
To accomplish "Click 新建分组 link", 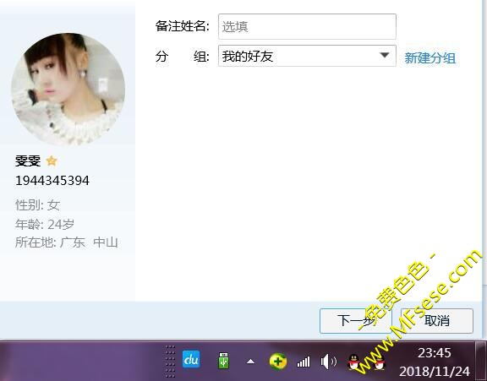I will pos(430,58).
